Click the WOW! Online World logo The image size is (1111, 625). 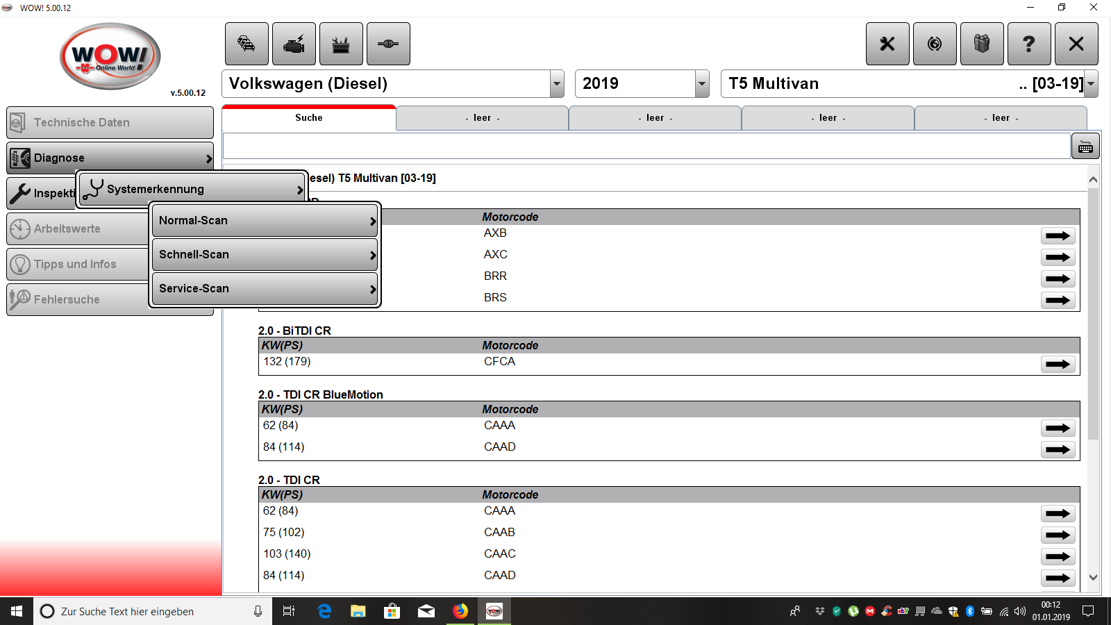pyautogui.click(x=110, y=57)
